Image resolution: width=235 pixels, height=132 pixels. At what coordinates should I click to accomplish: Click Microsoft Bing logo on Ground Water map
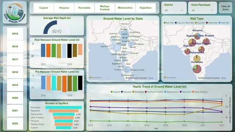(95, 78)
